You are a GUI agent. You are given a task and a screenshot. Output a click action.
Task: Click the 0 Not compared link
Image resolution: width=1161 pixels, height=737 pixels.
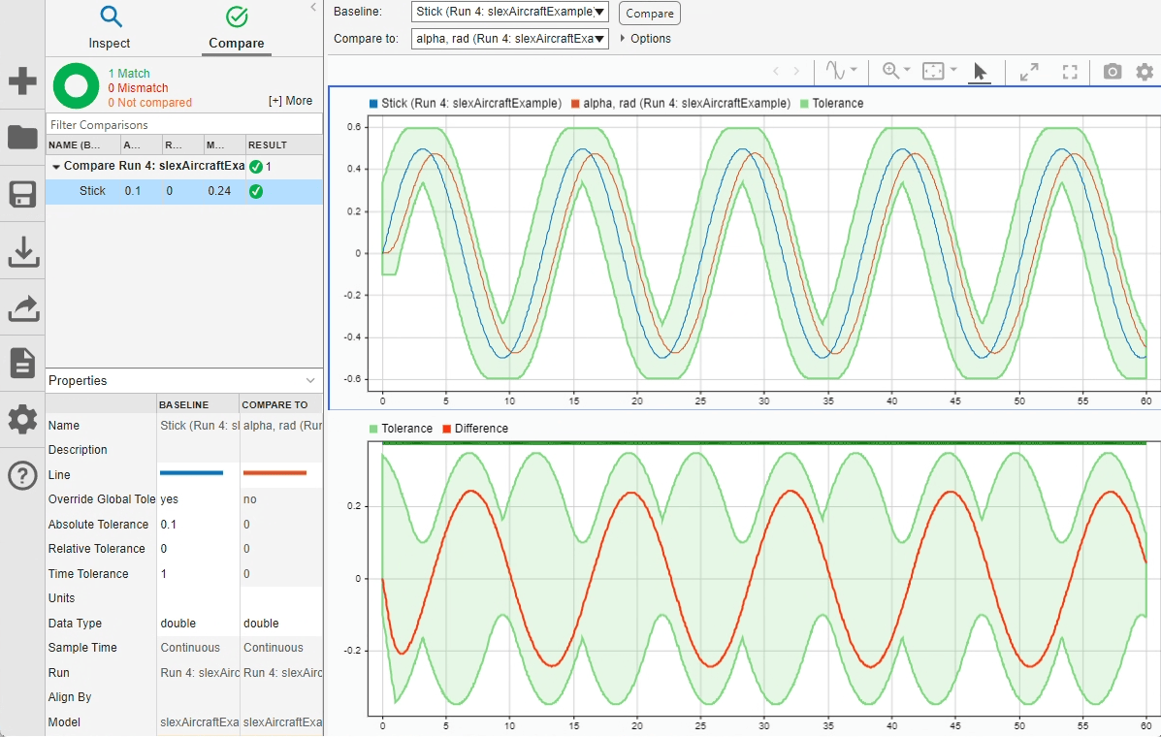click(150, 103)
